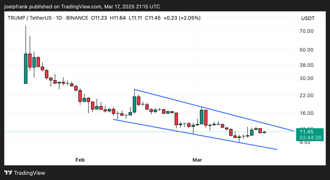Click the C11.45 close value
Viewport: 330px width, 180px height.
153,18
